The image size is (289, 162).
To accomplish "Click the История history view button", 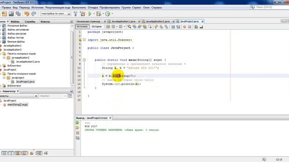I will tap(97, 27).
